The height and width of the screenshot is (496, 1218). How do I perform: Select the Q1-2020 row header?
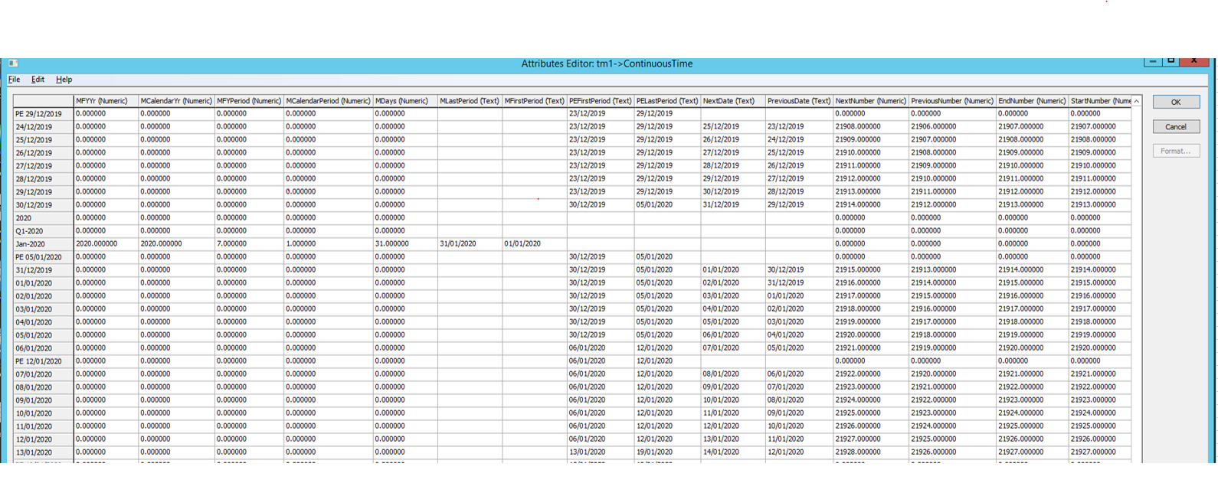[x=44, y=231]
